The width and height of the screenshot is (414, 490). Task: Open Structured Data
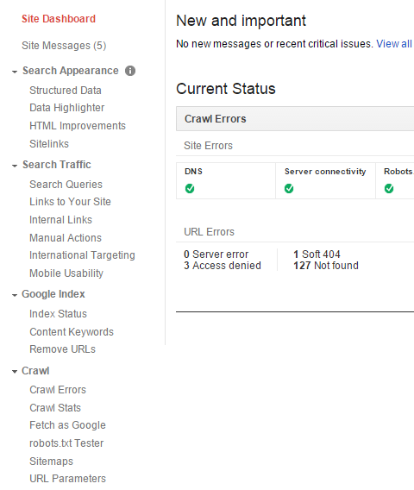click(x=66, y=91)
